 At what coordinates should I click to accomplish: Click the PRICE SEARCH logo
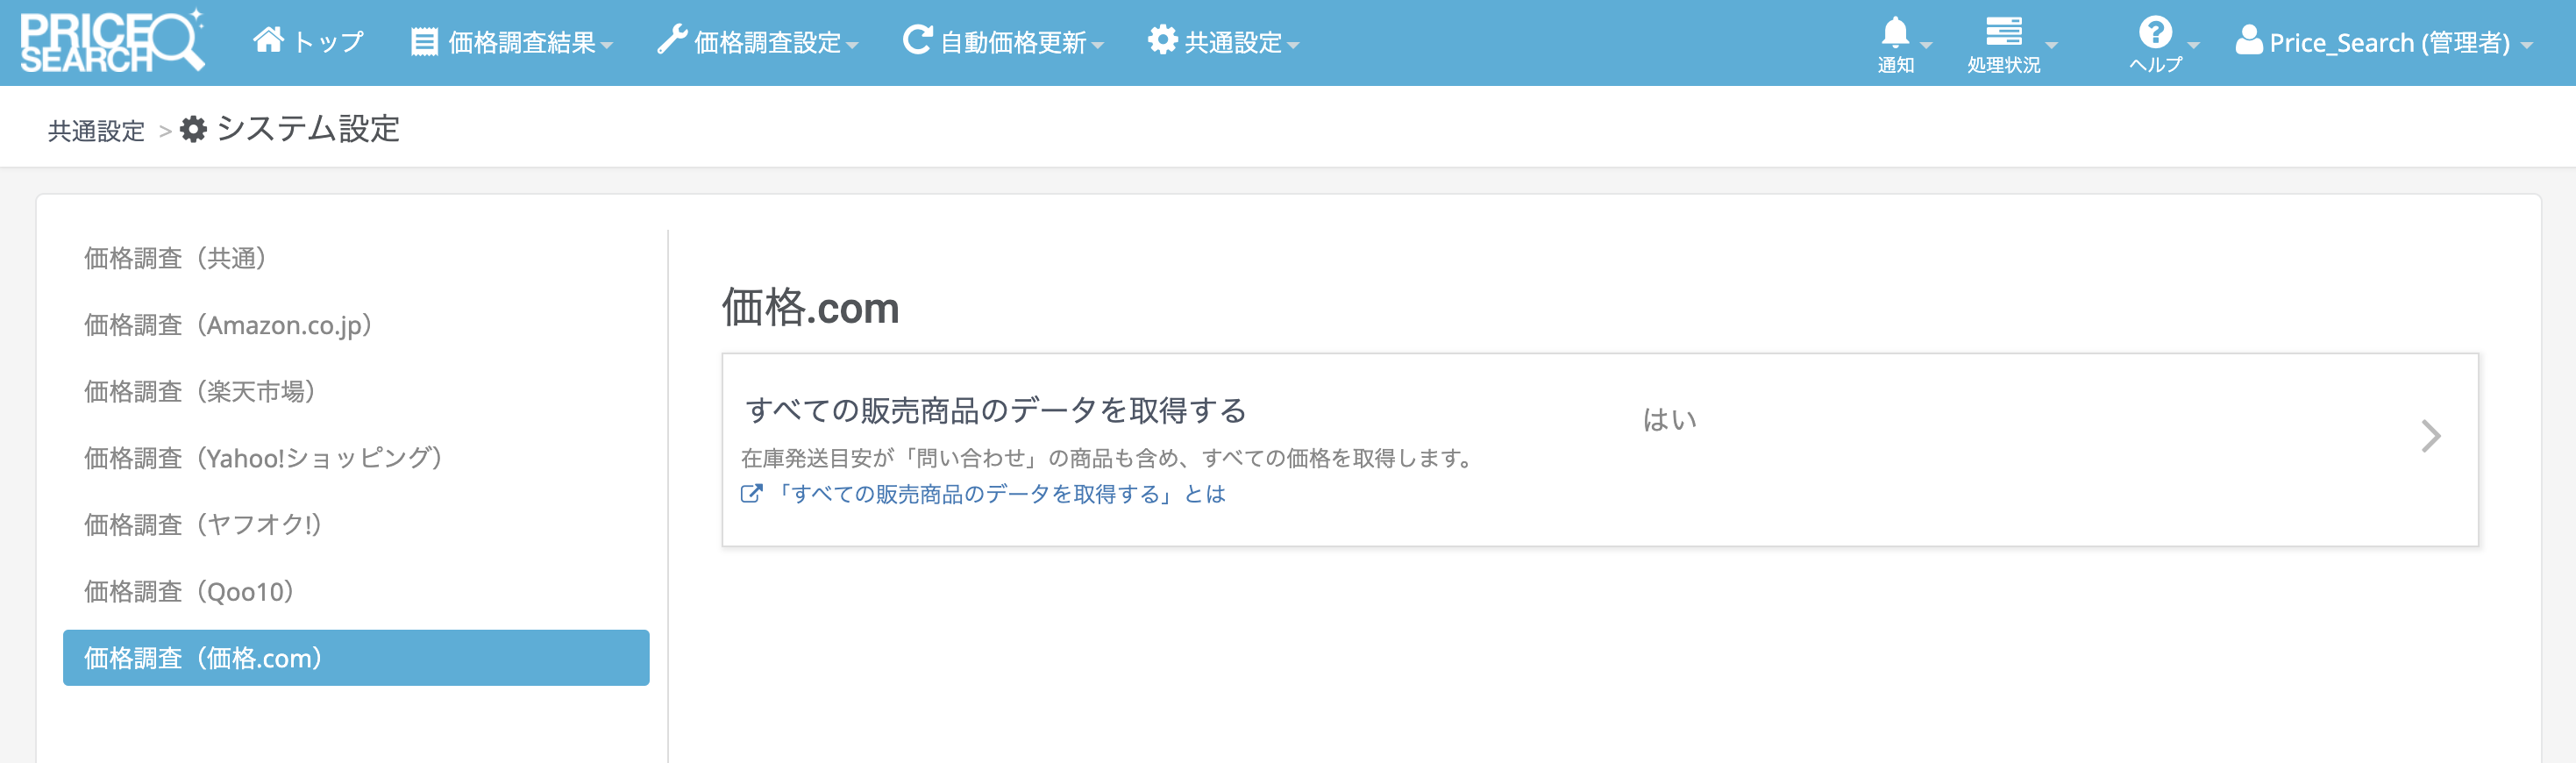pos(112,42)
